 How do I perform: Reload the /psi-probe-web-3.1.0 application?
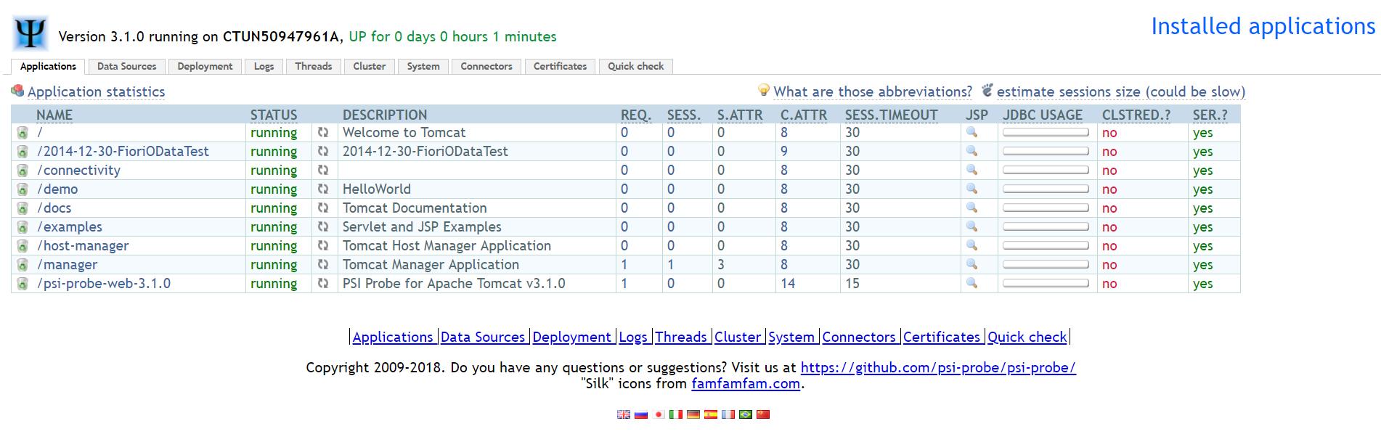[x=323, y=283]
